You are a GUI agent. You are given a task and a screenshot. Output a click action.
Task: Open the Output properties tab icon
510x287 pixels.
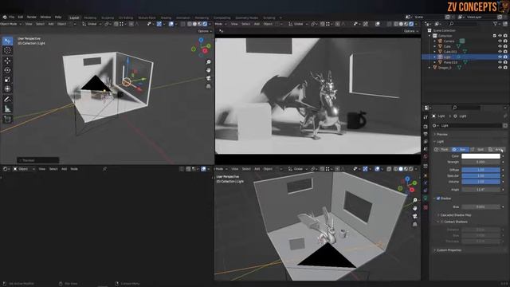(426, 134)
